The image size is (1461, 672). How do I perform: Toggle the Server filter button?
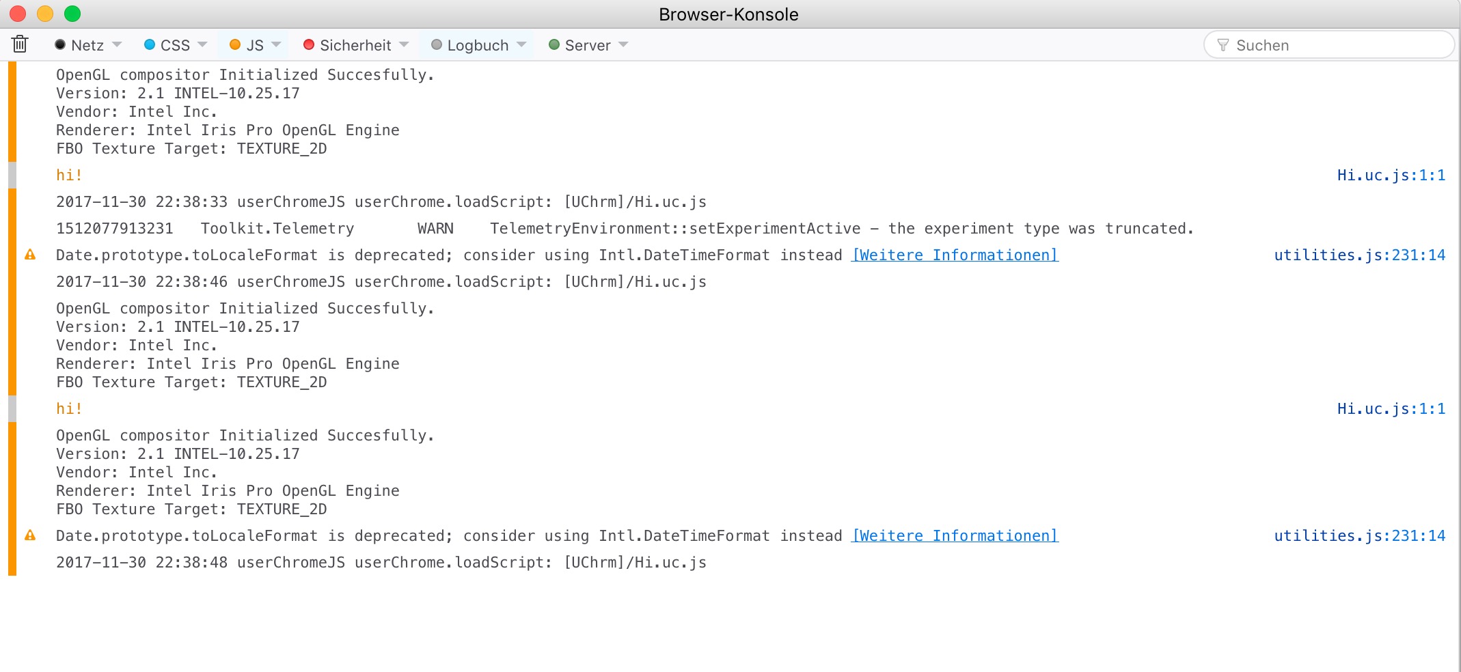[579, 45]
